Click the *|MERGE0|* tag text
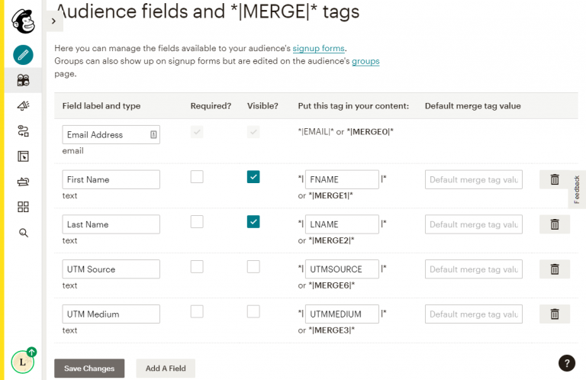The image size is (586, 380). [x=370, y=132]
